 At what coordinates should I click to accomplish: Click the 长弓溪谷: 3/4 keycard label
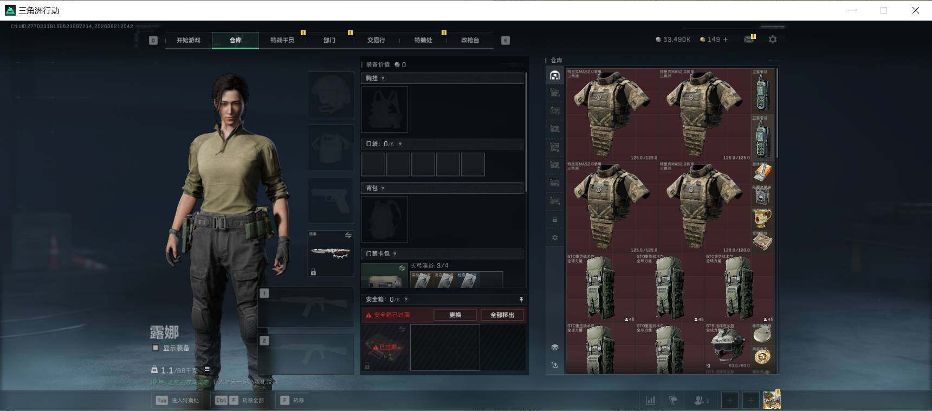click(x=429, y=266)
